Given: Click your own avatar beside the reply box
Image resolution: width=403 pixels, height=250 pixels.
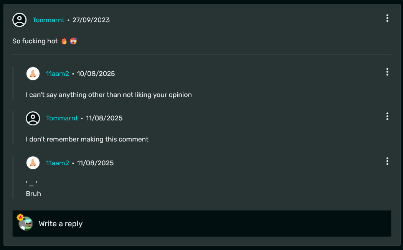Looking at the screenshot, I should 26,224.
